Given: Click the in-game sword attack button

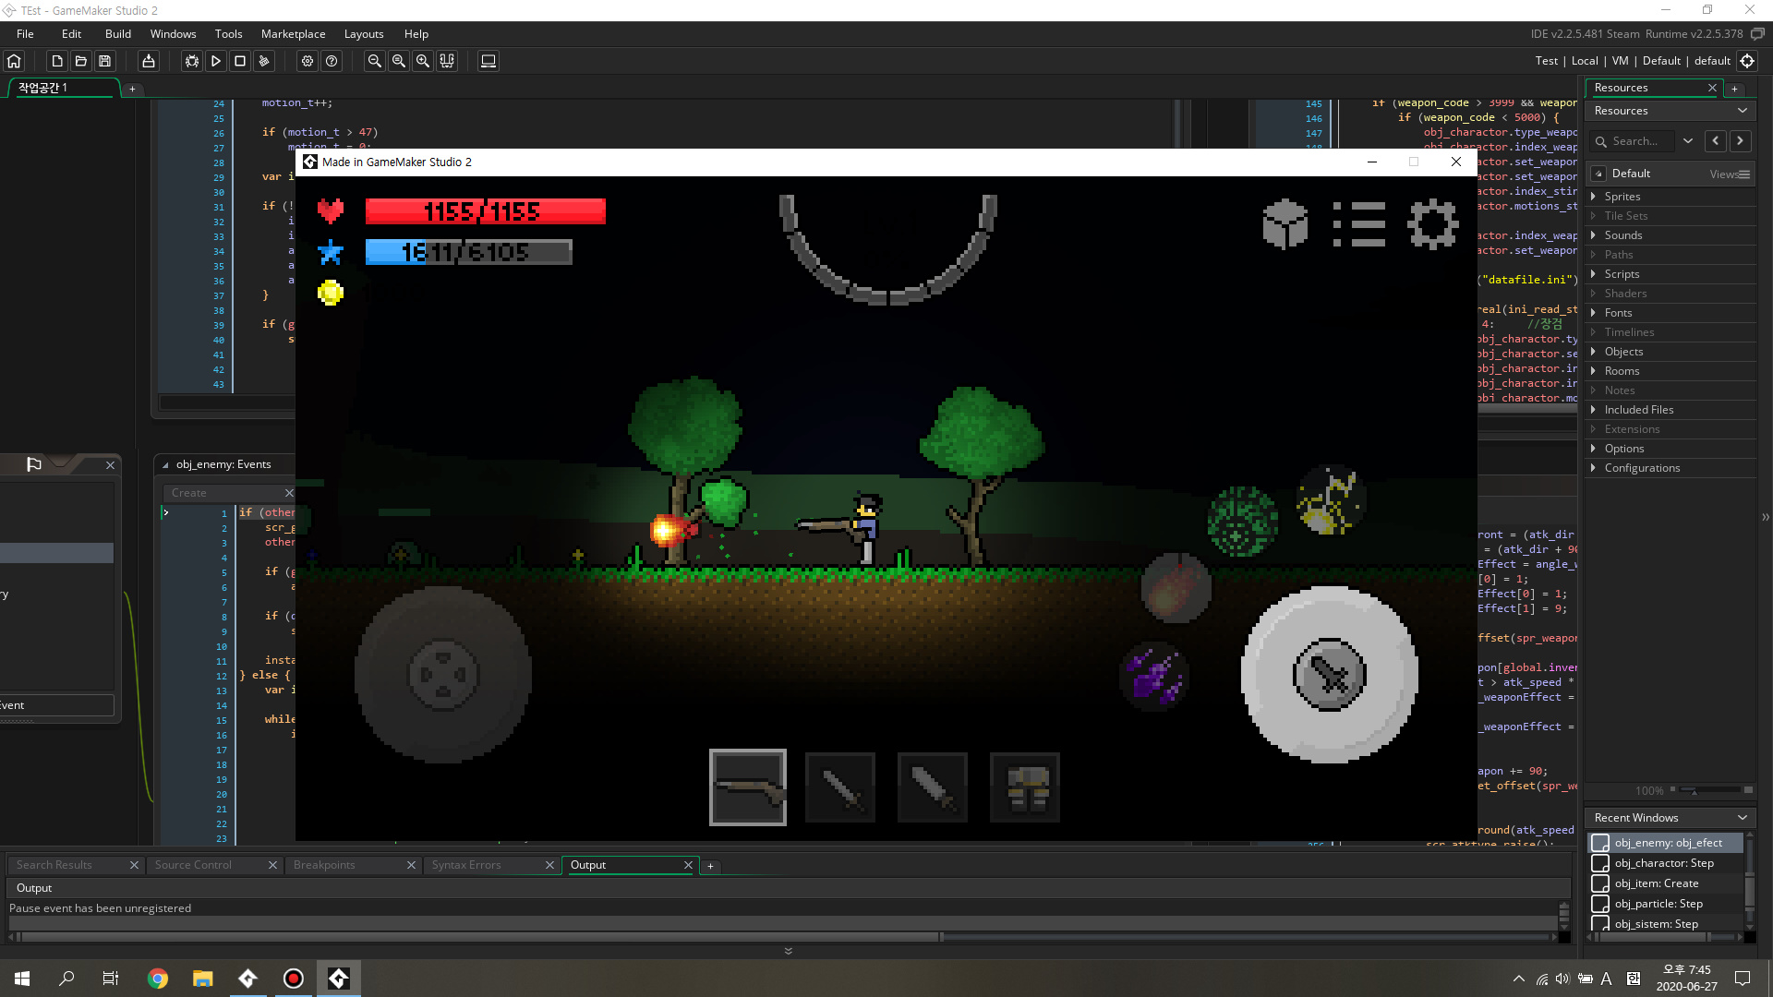Looking at the screenshot, I should [1329, 675].
